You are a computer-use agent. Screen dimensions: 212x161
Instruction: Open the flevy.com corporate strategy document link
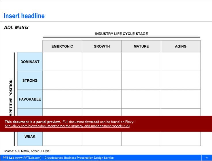click(x=67, y=126)
